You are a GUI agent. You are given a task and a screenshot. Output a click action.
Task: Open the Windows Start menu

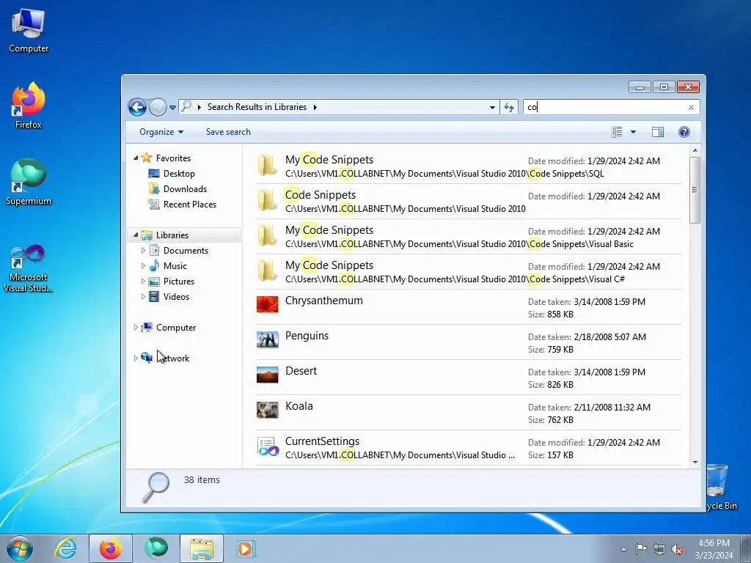(19, 548)
